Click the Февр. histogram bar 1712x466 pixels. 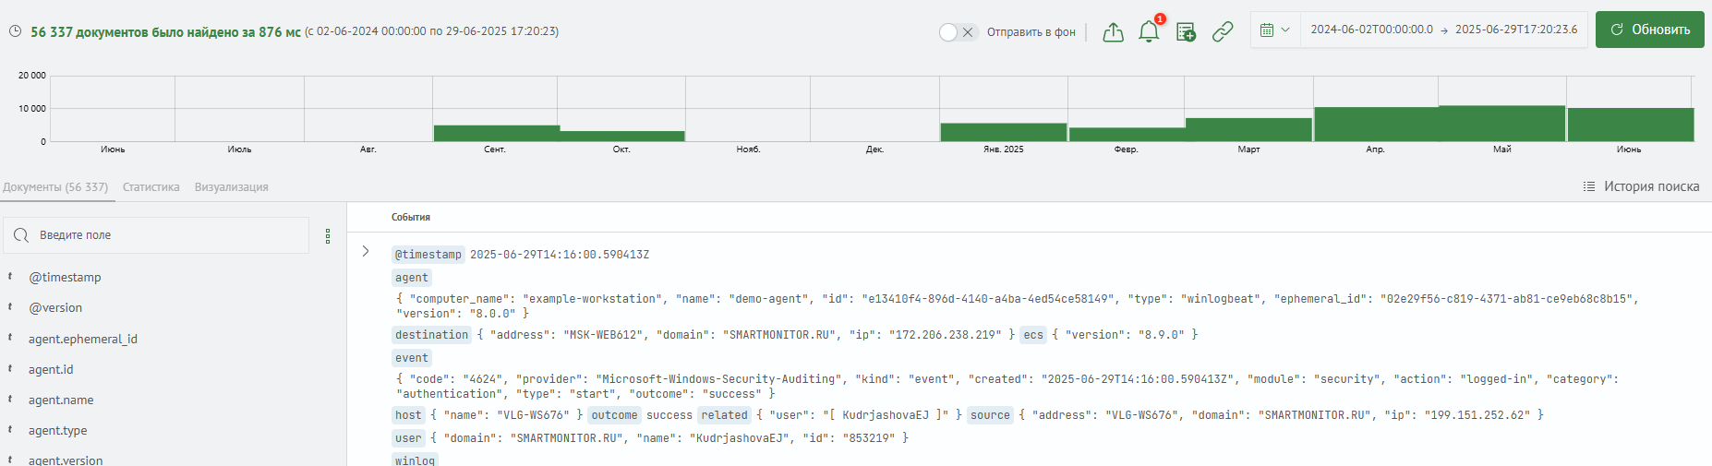pyautogui.click(x=1127, y=135)
